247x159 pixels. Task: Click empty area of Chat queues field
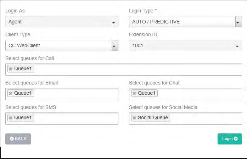click(198, 94)
